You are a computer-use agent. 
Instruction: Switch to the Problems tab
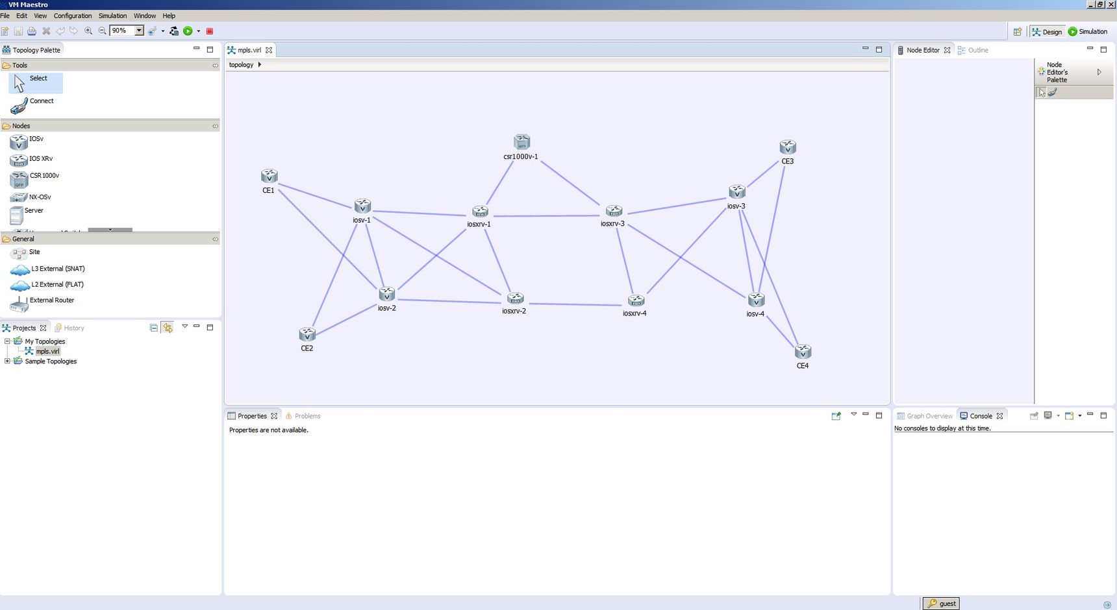(x=303, y=416)
